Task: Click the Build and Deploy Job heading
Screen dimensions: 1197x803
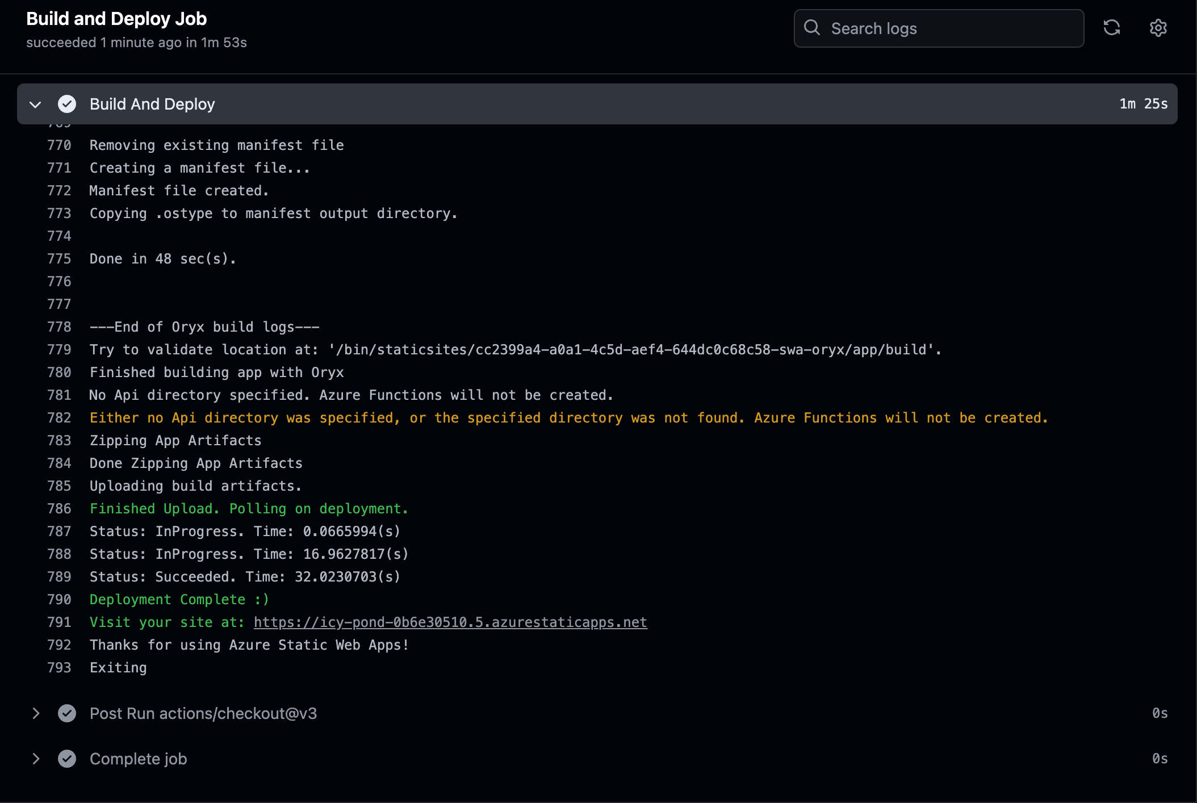Action: pyautogui.click(x=116, y=19)
